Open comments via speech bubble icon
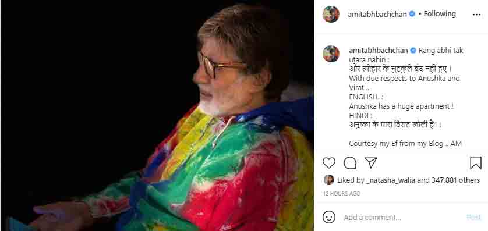 350,163
